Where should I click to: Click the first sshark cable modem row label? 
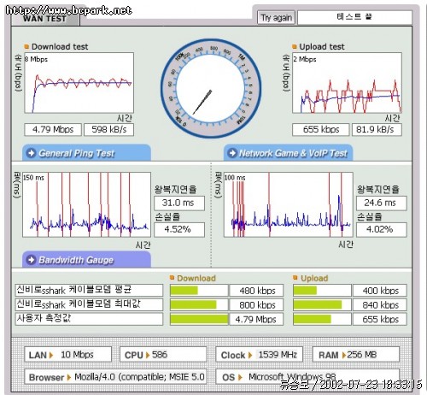[x=89, y=290]
